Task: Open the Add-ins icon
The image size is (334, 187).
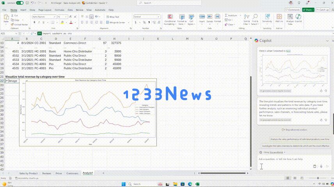Action: click(x=279, y=17)
